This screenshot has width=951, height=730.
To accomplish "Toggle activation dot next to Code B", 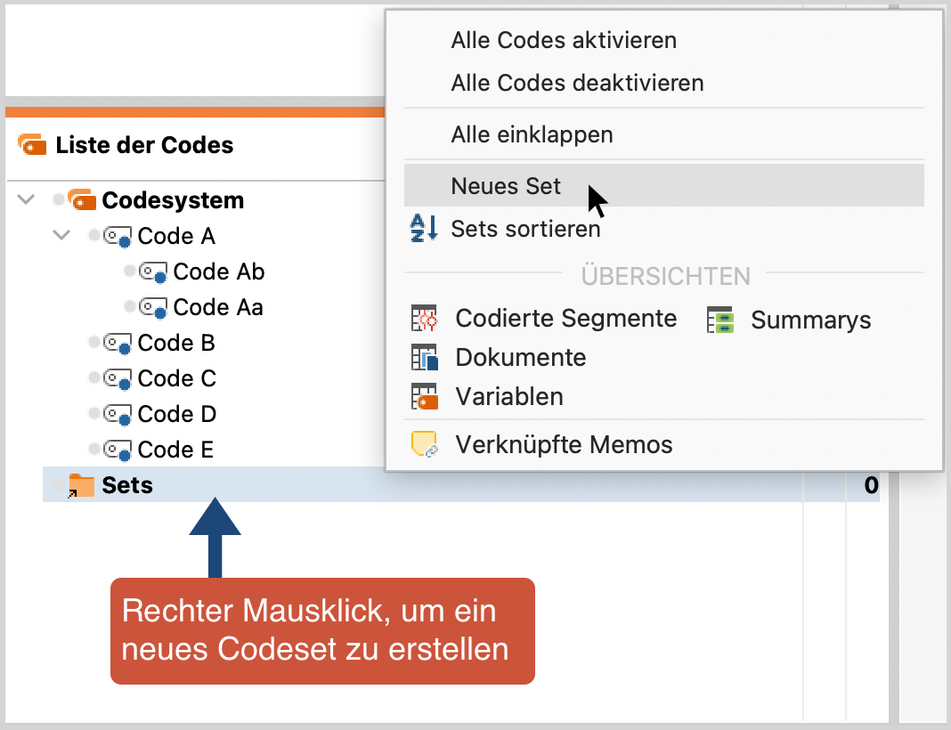I will coord(94,342).
